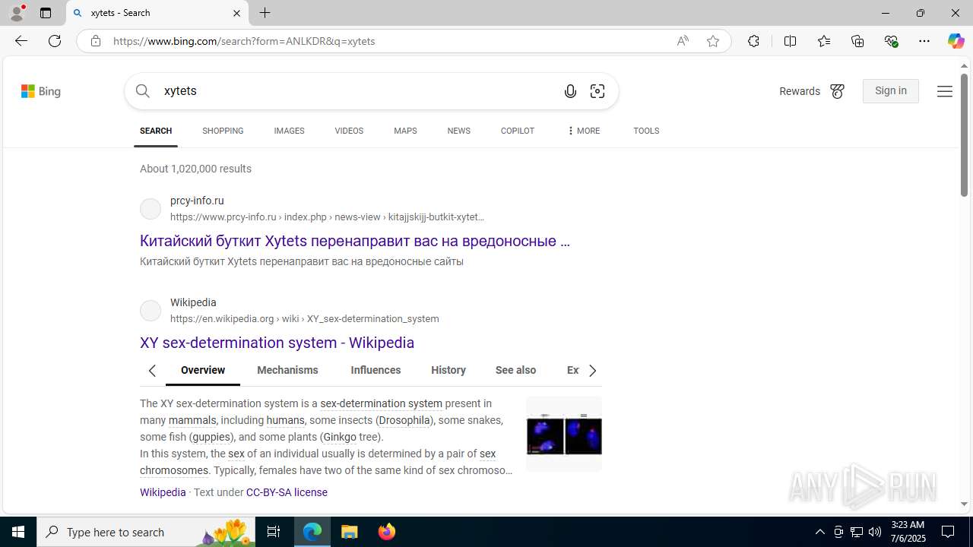Screen dimensions: 973x547
Task: Select the History section tab
Action: [448, 370]
